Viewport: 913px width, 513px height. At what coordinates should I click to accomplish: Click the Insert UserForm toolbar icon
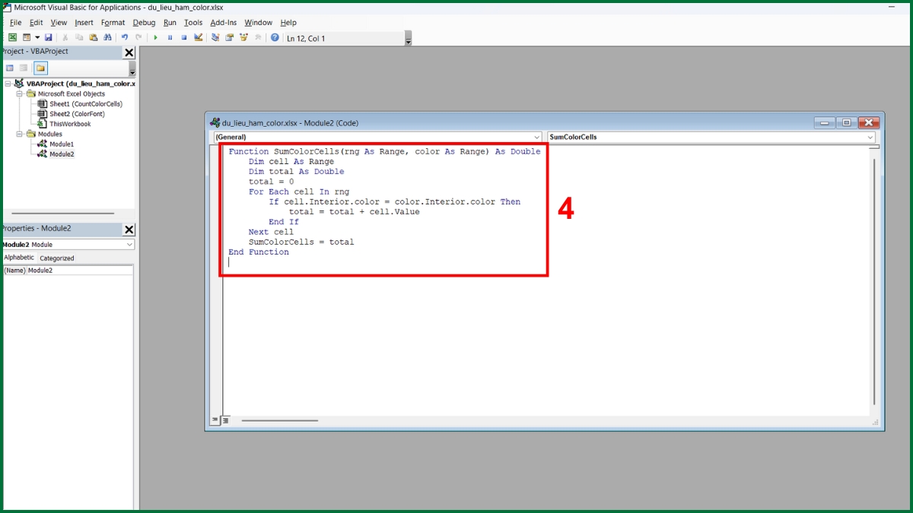tap(27, 37)
